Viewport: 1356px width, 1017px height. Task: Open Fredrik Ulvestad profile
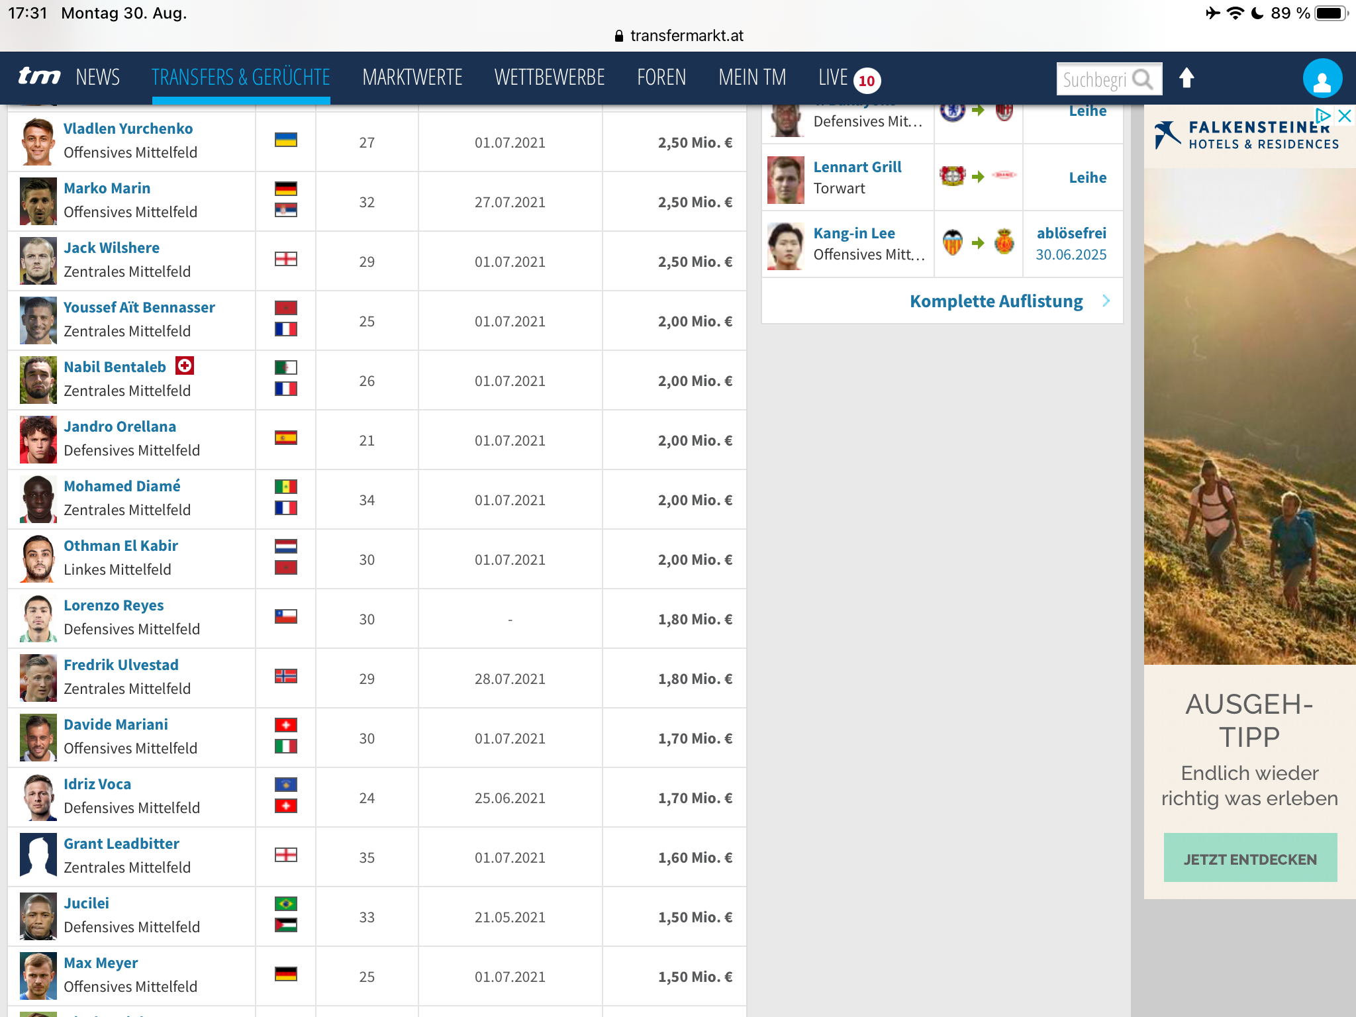(x=121, y=665)
